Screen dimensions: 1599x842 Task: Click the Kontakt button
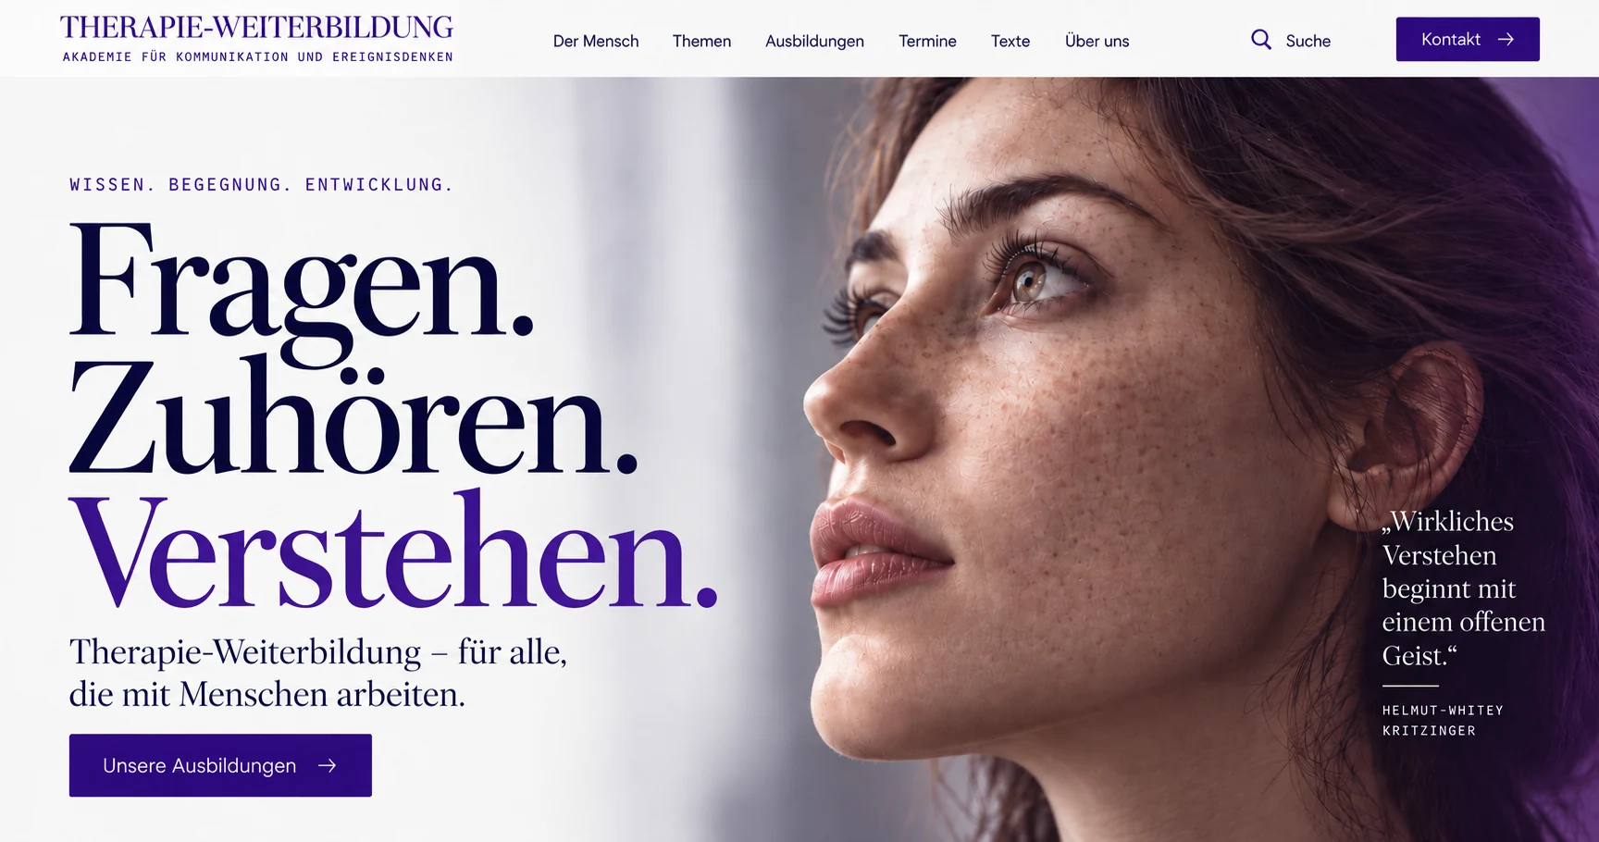(x=1468, y=40)
